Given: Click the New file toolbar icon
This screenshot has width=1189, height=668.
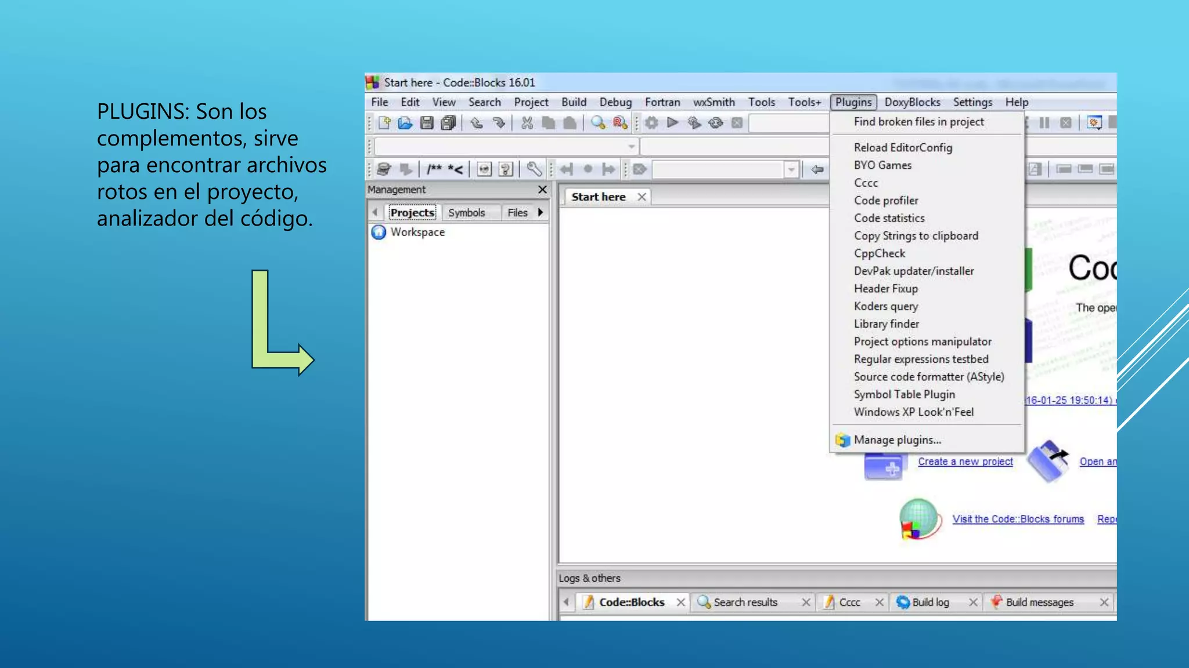Looking at the screenshot, I should (x=384, y=122).
